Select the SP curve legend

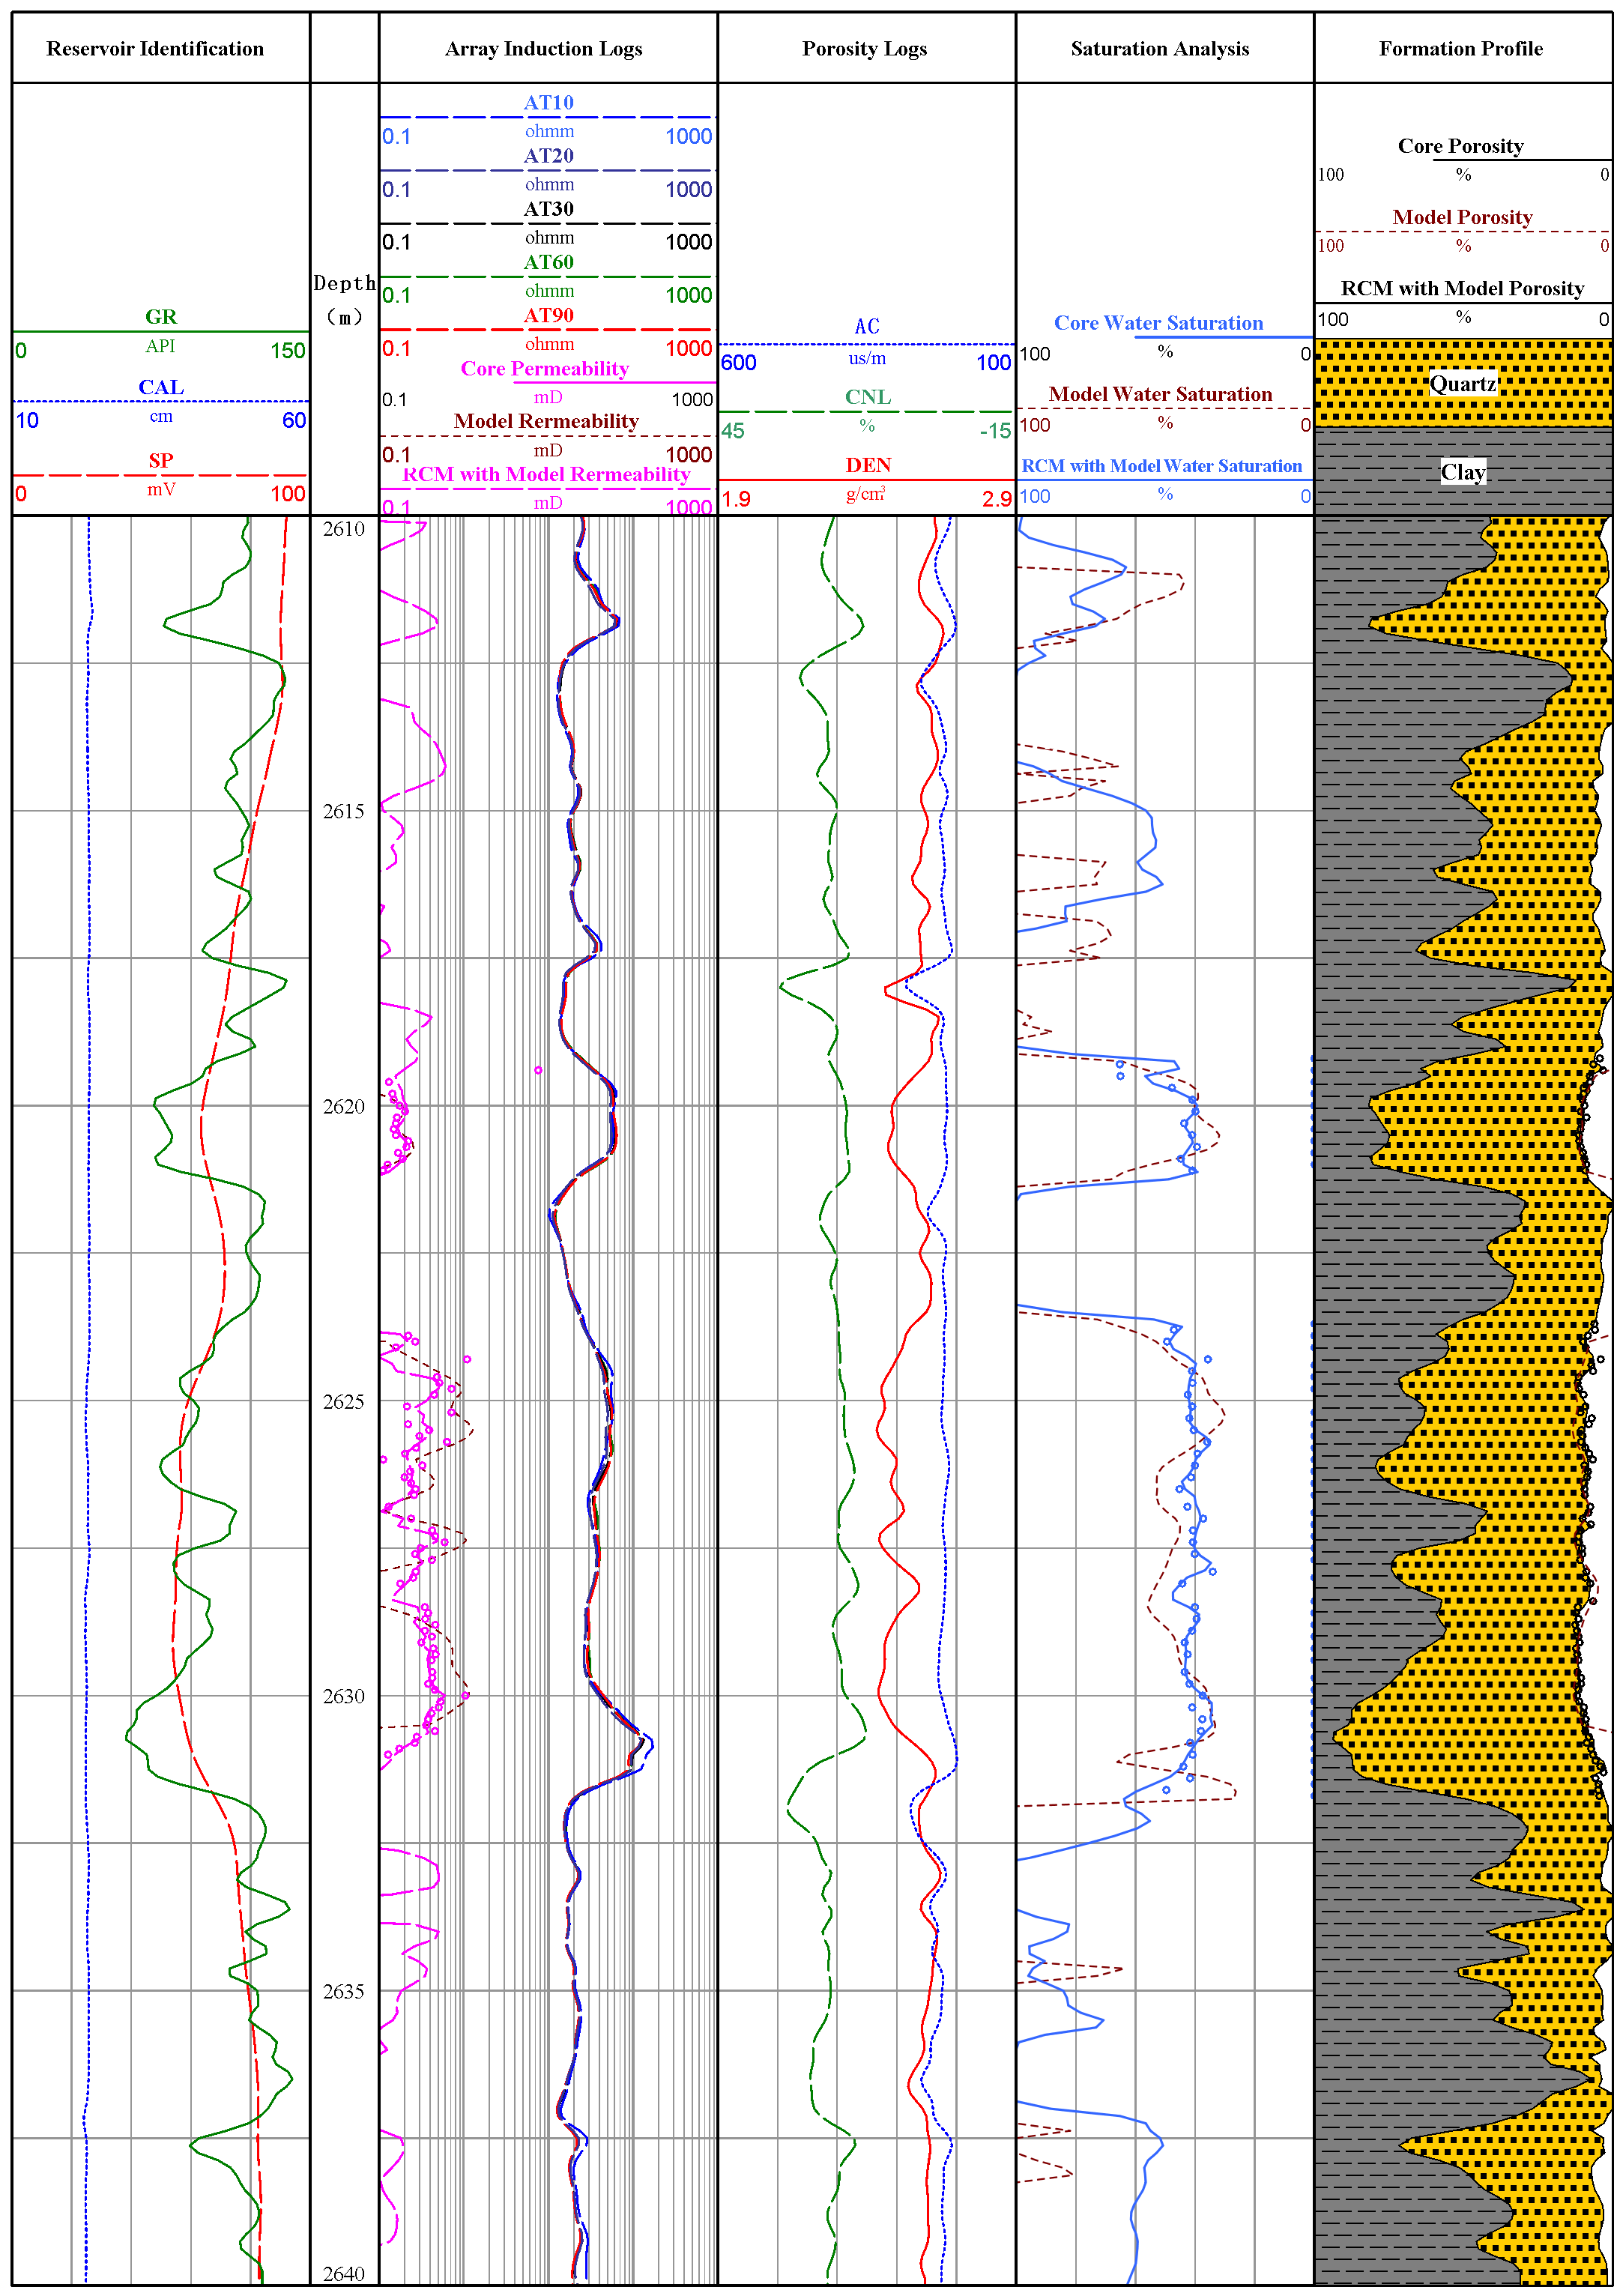pyautogui.click(x=161, y=460)
